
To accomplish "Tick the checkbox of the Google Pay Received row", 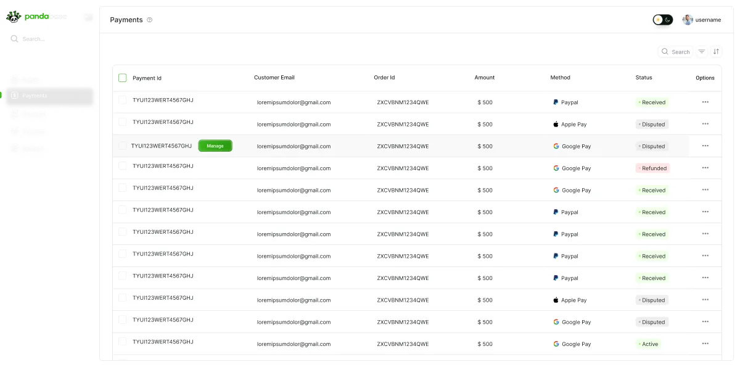I will pos(122,188).
